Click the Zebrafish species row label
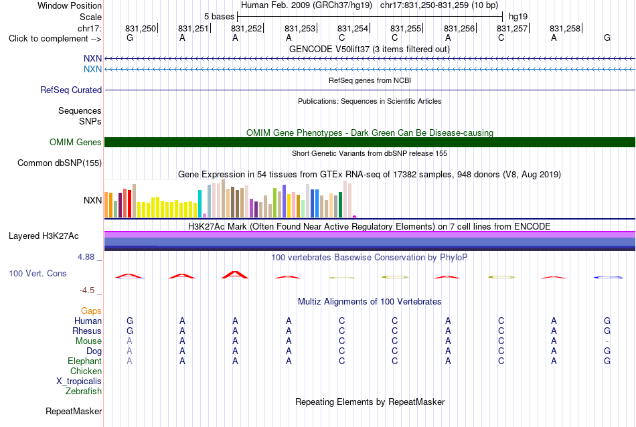Image resolution: width=636 pixels, height=427 pixels. click(84, 392)
